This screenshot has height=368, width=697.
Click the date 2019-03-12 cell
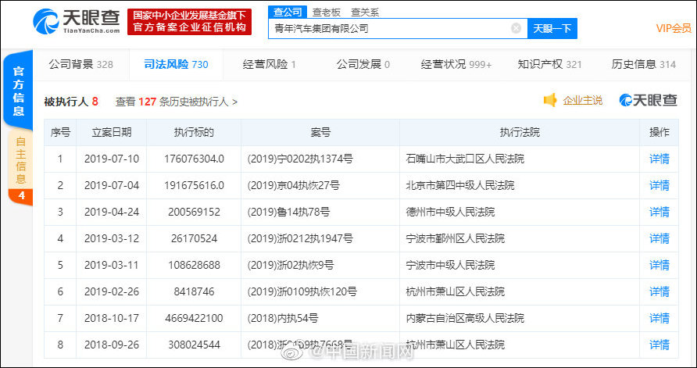click(x=112, y=238)
